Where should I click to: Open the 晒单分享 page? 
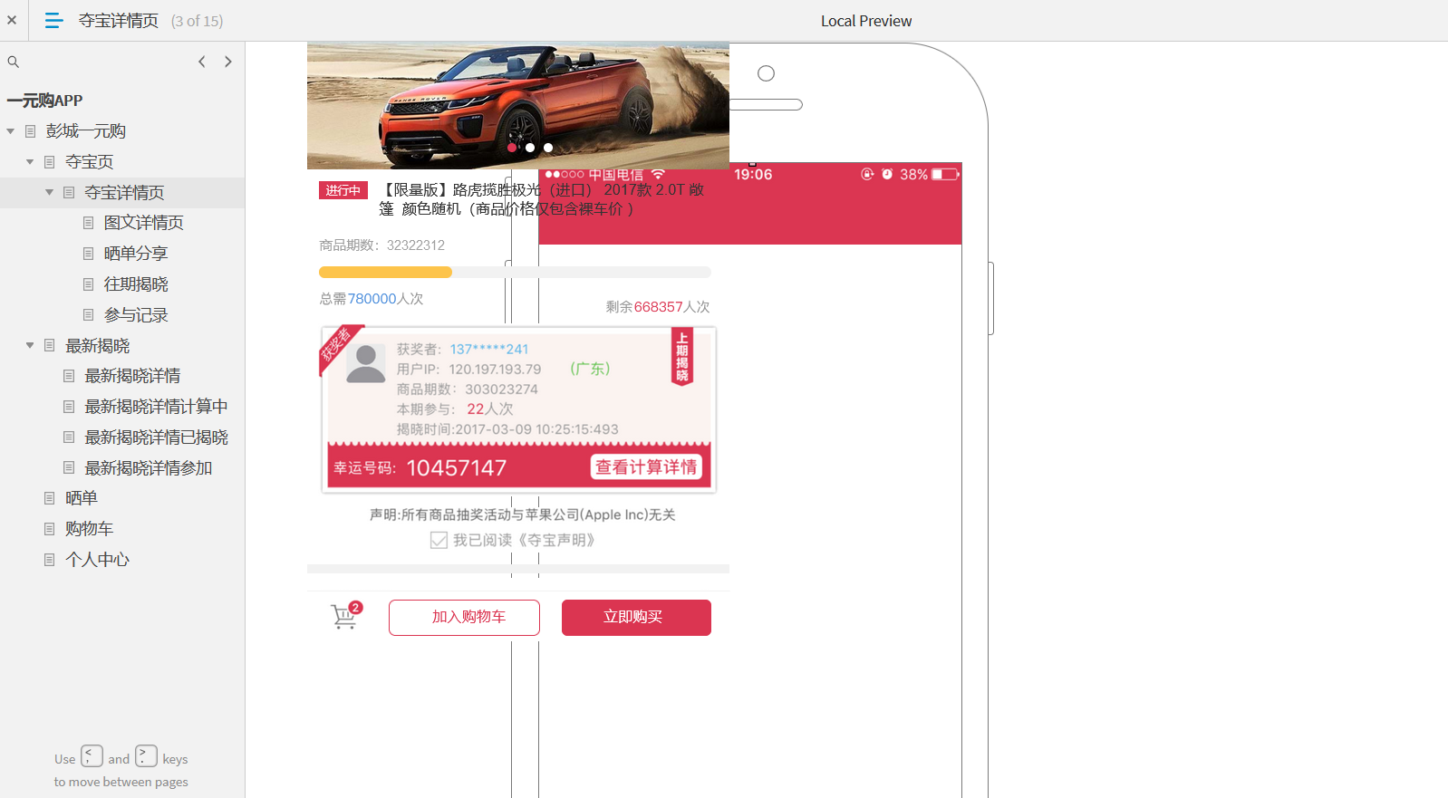click(136, 254)
